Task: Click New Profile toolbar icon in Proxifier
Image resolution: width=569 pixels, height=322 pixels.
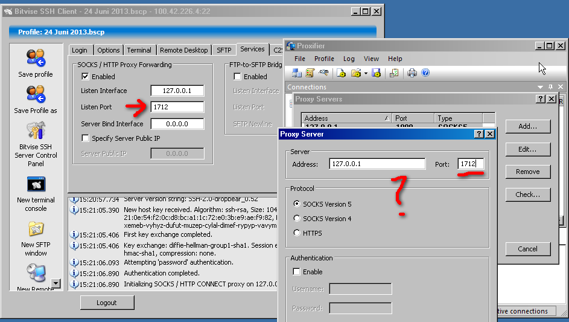Action: [341, 73]
